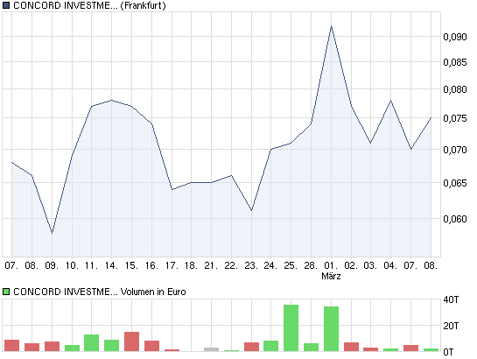
Task: Click the 0,080 price axis label
Action: 455,89
